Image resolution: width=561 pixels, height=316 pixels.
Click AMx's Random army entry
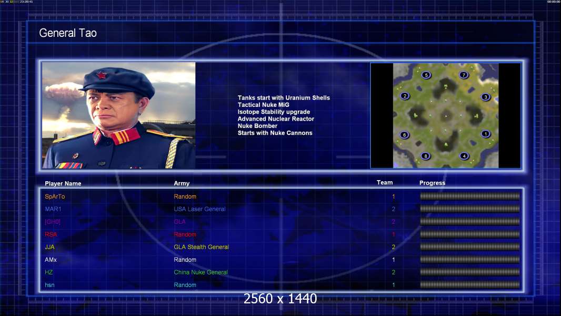(185, 260)
